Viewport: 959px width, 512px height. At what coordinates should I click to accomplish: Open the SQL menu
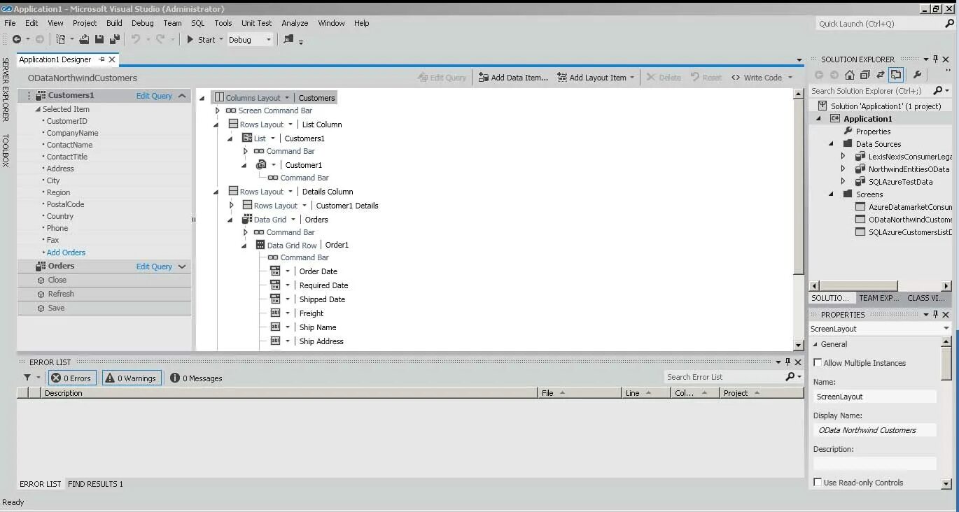coord(198,23)
